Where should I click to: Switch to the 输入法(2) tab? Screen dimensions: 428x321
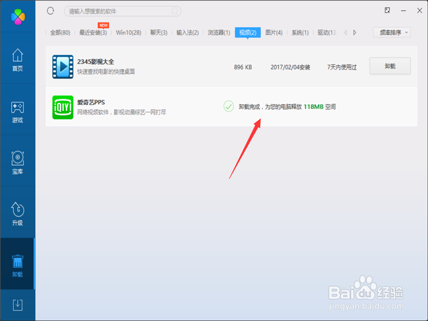tap(188, 33)
